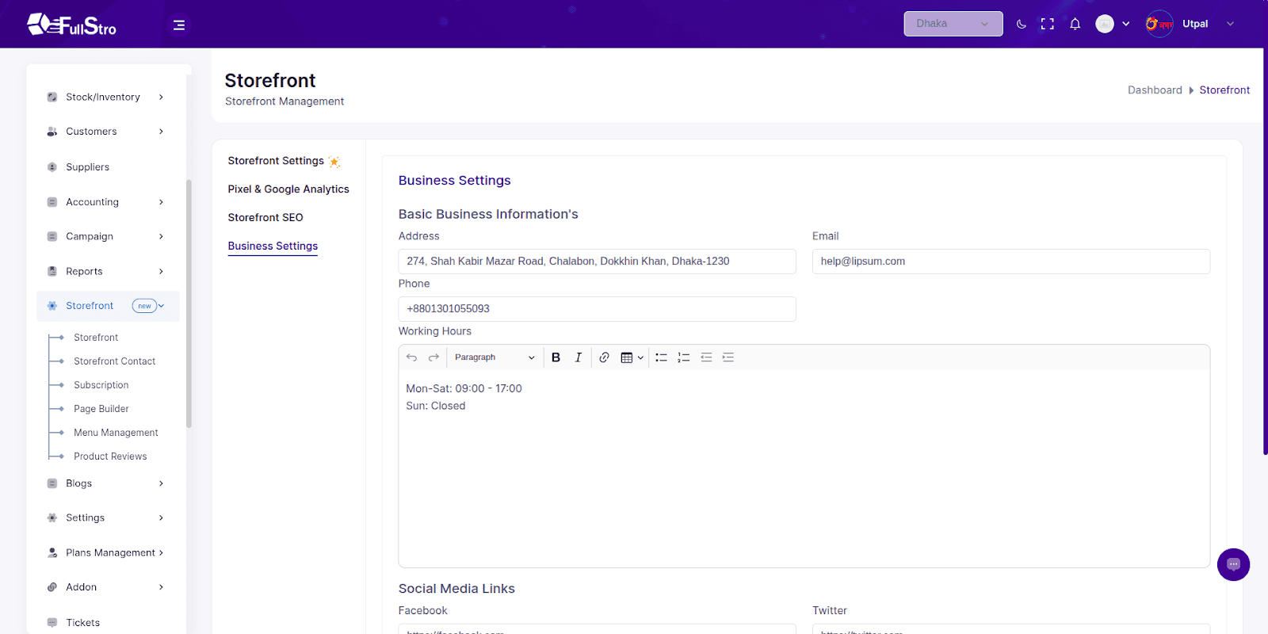Decrease indent in editor
The width and height of the screenshot is (1268, 634).
706,357
